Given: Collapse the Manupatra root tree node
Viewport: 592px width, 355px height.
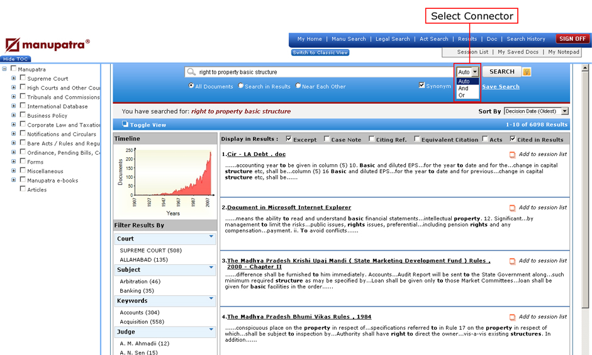Looking at the screenshot, I should [x=4, y=69].
